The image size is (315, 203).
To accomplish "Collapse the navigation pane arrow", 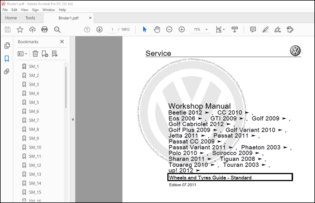I will point(73,120).
